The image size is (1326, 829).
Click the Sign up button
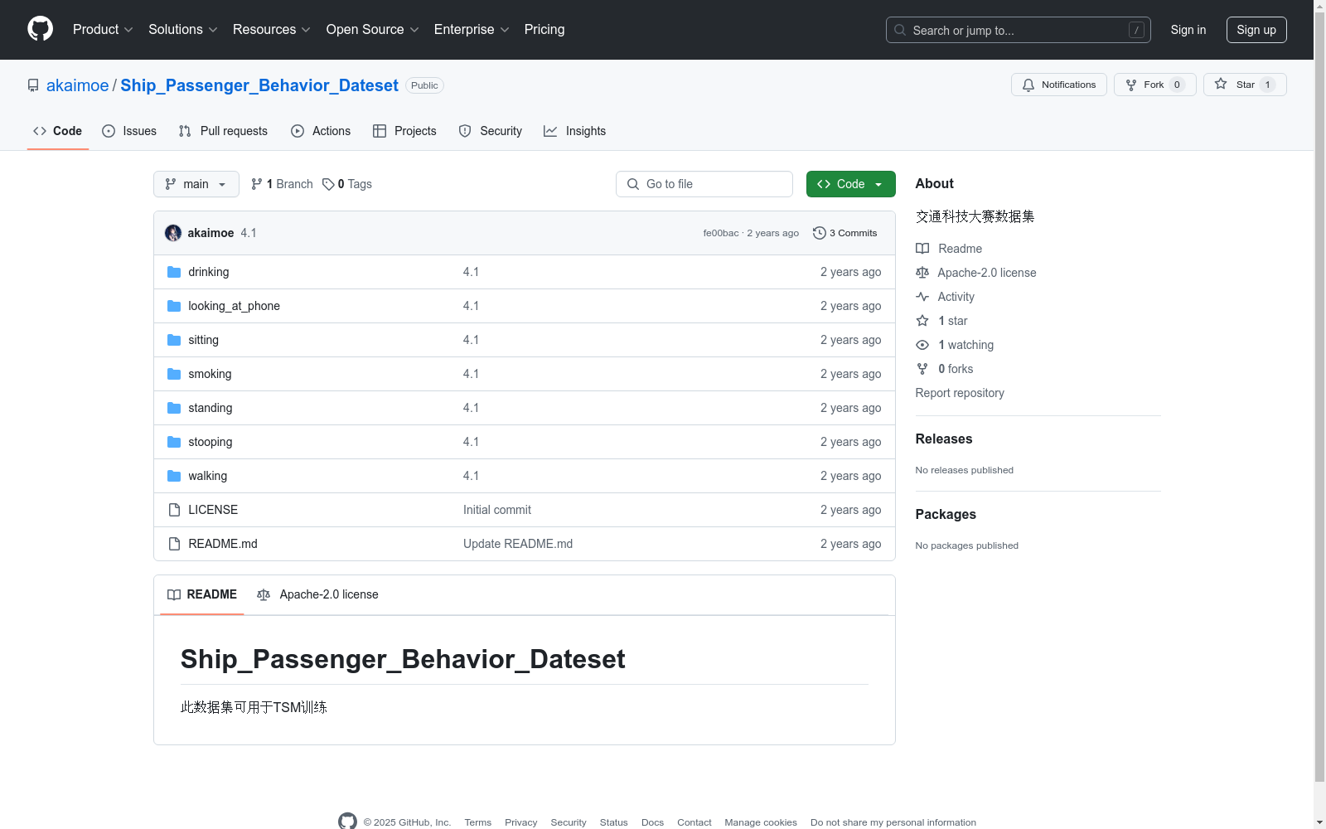(1256, 30)
